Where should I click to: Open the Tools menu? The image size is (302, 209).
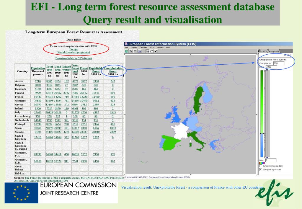coord(152,48)
